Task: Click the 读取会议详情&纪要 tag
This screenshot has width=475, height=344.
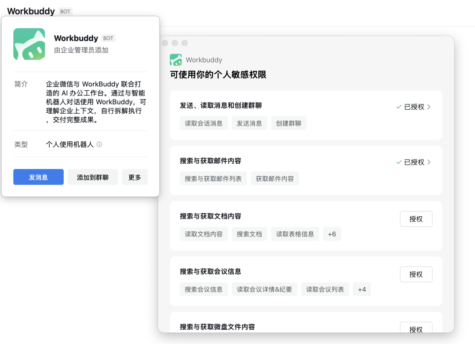Action: pyautogui.click(x=264, y=289)
